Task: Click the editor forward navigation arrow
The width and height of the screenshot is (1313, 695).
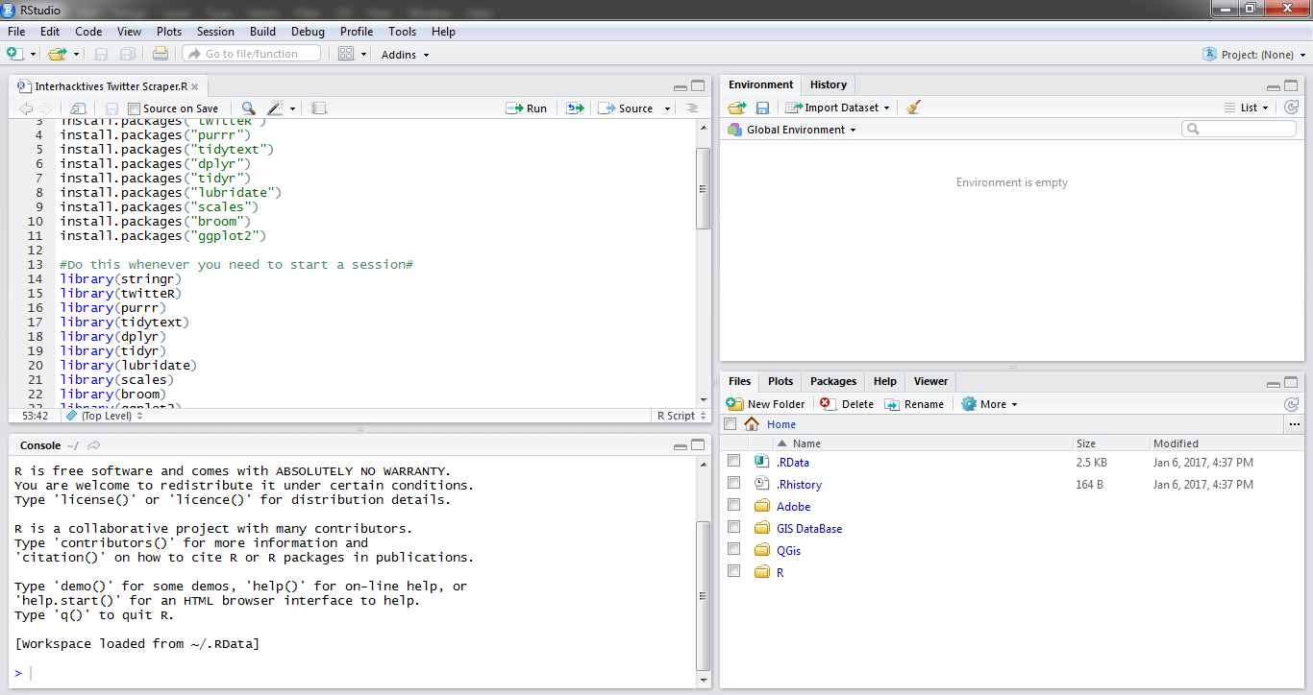Action: pyautogui.click(x=45, y=108)
